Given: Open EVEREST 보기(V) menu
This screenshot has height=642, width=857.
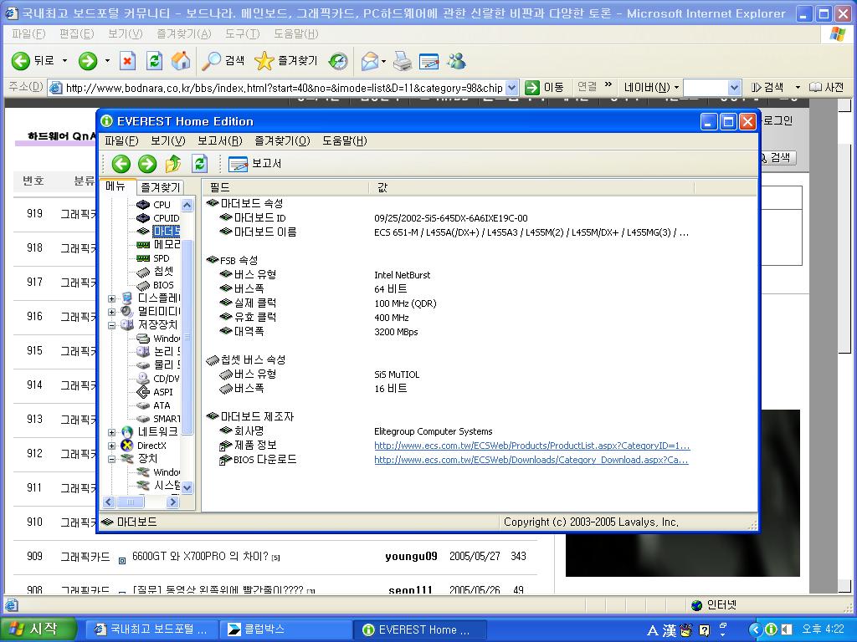Looking at the screenshot, I should point(167,140).
